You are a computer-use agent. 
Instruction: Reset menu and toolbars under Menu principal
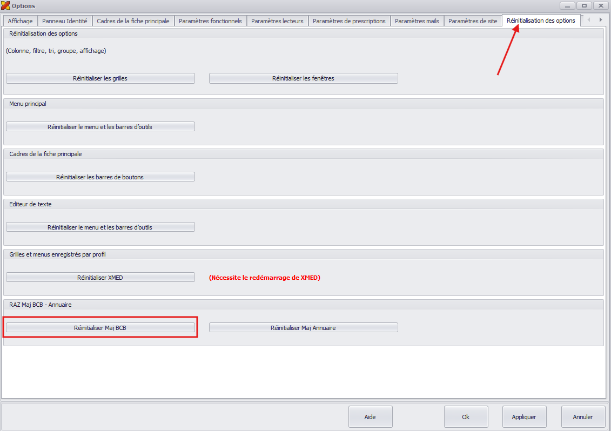100,126
